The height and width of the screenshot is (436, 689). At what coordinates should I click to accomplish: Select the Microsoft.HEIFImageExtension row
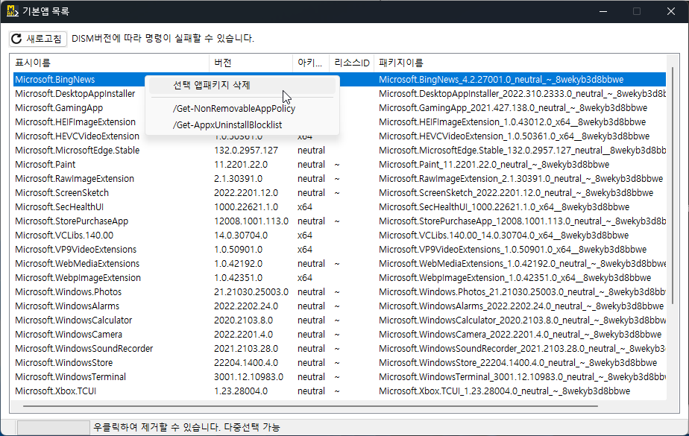pos(339,121)
